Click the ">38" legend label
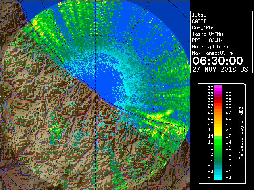Image resolution: width=254 pixels, height=190 pixels. (210, 88)
